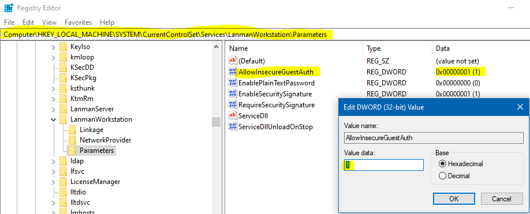This screenshot has width=530, height=214.
Task: Expand the ldap tree node
Action: 54,161
